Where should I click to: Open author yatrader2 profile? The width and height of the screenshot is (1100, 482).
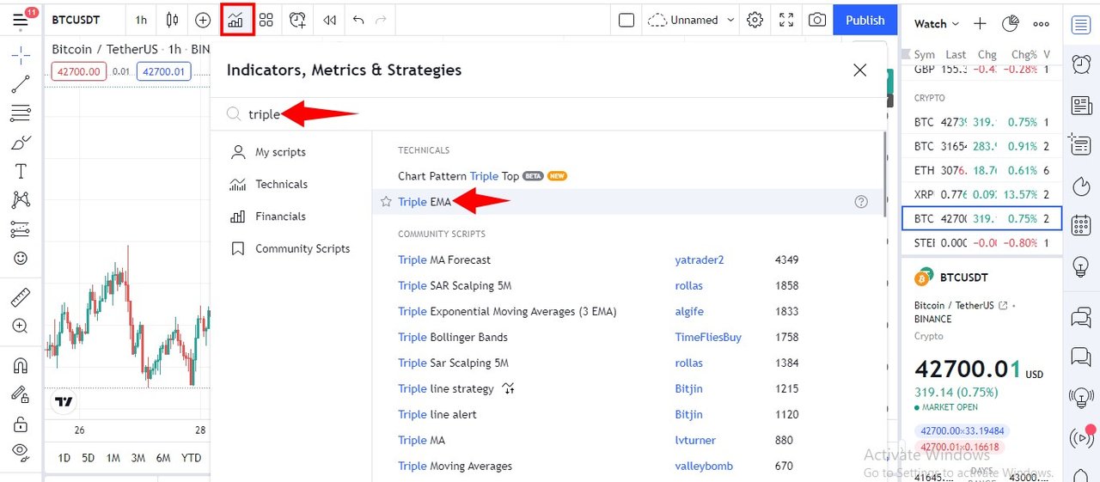point(700,259)
